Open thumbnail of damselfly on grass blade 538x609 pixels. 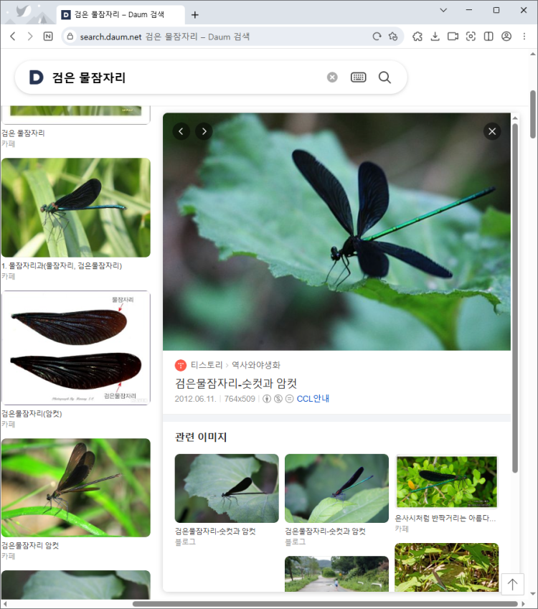[76, 207]
